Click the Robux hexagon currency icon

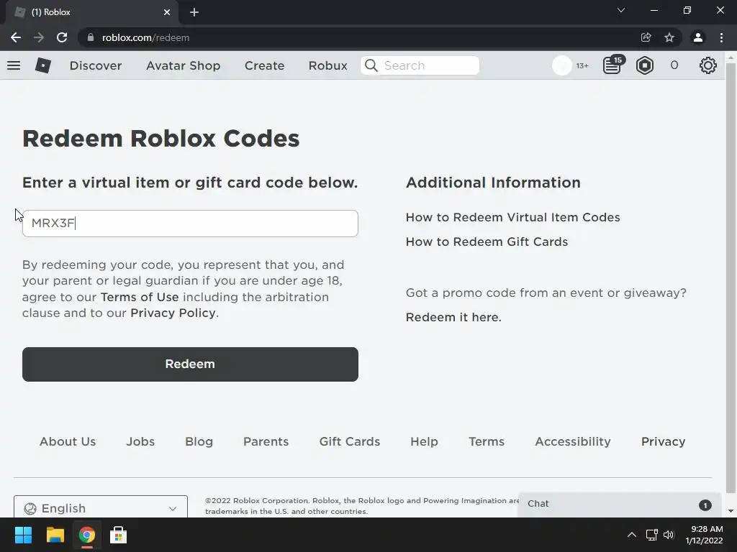click(x=645, y=65)
